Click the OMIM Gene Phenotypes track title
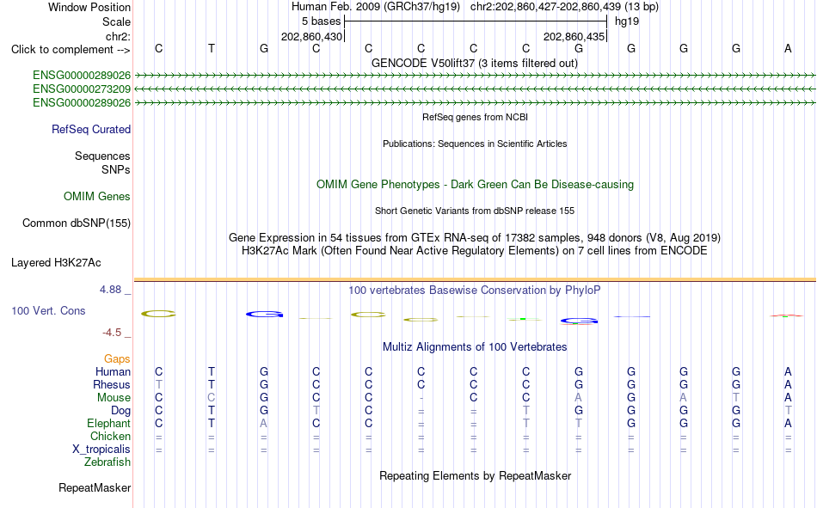This screenshot has height=508, width=817. pyautogui.click(x=476, y=185)
